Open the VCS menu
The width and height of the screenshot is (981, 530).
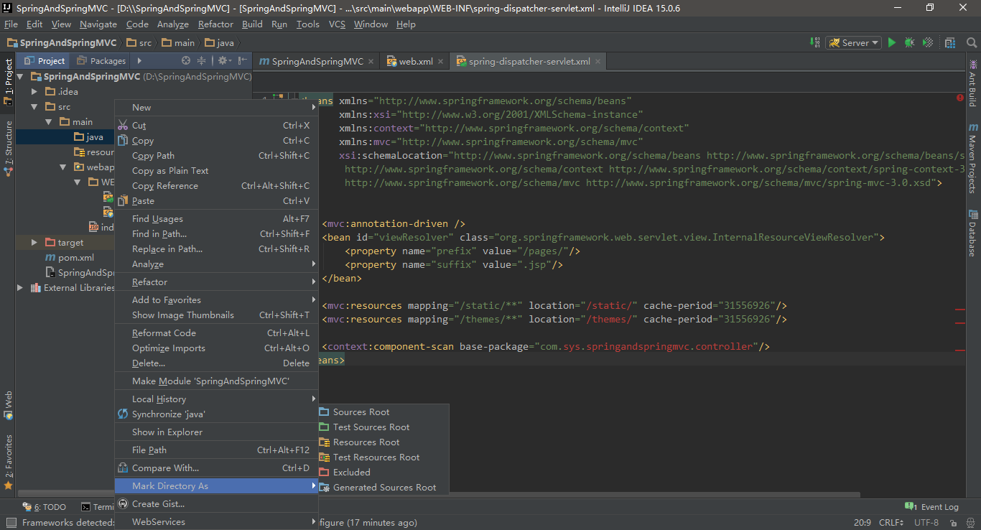point(337,24)
